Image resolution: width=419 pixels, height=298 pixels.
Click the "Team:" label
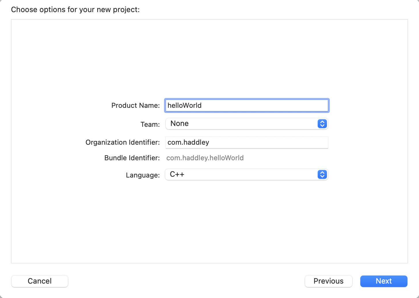tap(150, 125)
